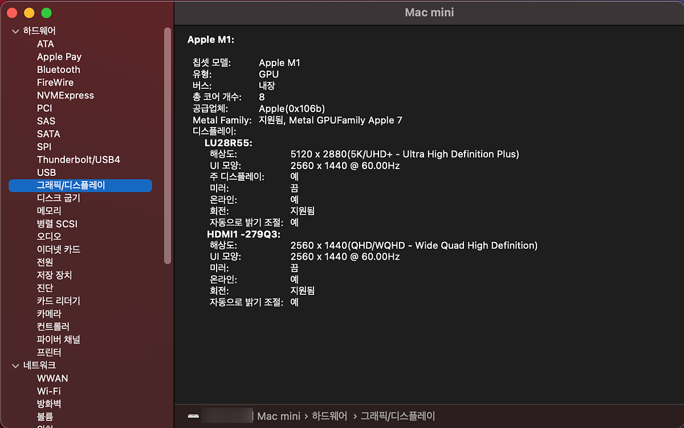
Task: Select 진단 in the sidebar
Action: 45,288
